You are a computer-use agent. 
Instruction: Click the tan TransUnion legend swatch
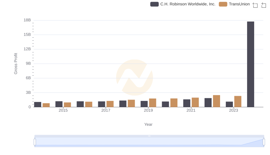click(223, 4)
